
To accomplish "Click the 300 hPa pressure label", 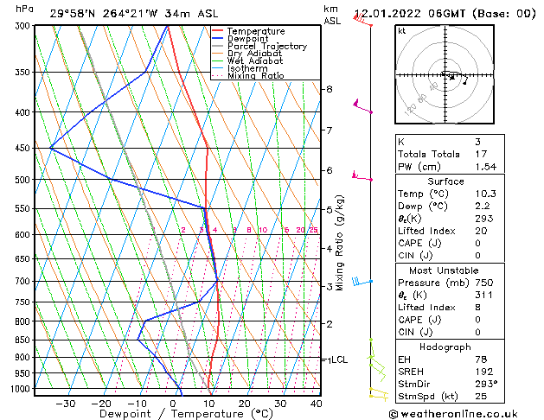I will [x=24, y=26].
